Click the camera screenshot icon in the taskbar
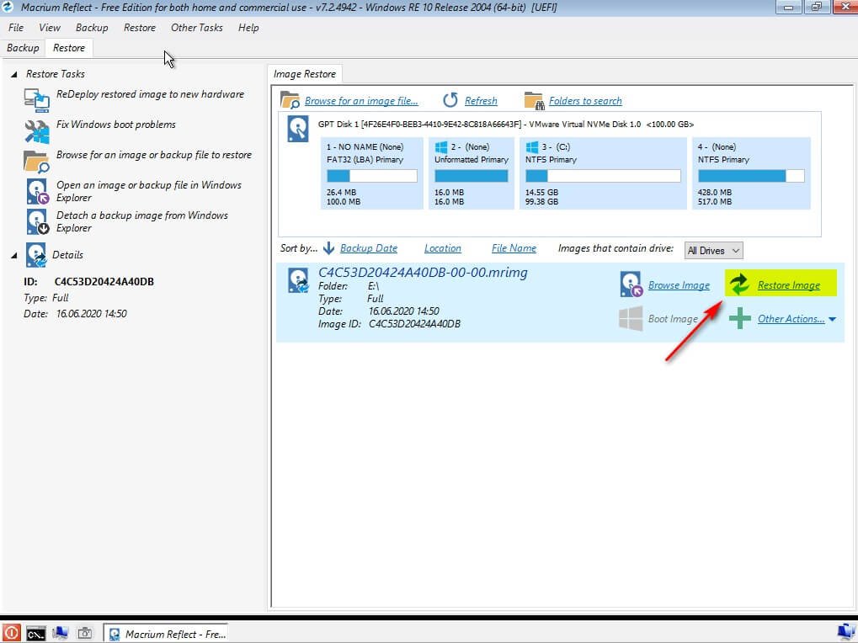Viewport: 858px width, 643px height. [x=85, y=633]
